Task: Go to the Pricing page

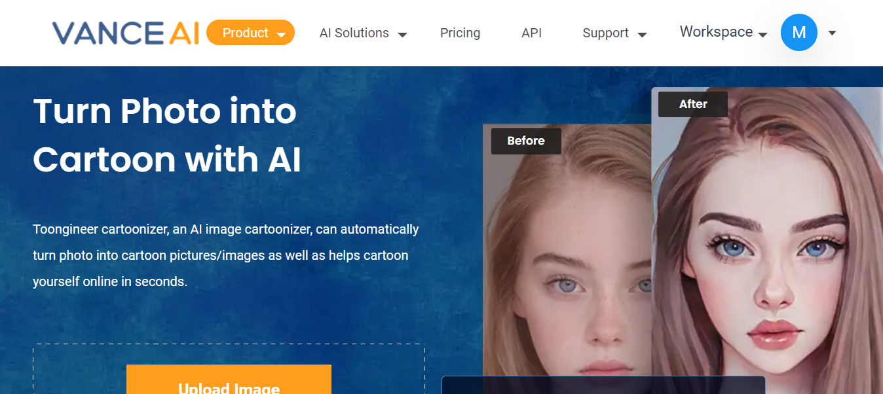Action: click(460, 33)
